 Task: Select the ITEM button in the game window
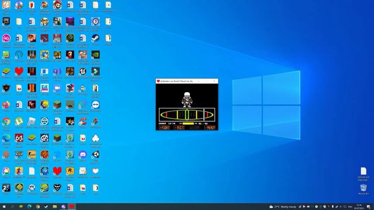click(x=195, y=128)
